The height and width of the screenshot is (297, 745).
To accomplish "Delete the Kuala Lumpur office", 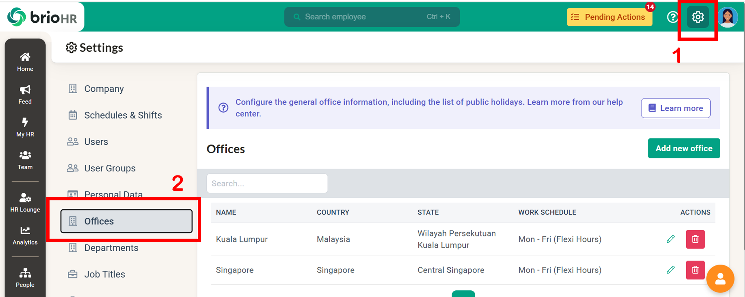I will 695,239.
